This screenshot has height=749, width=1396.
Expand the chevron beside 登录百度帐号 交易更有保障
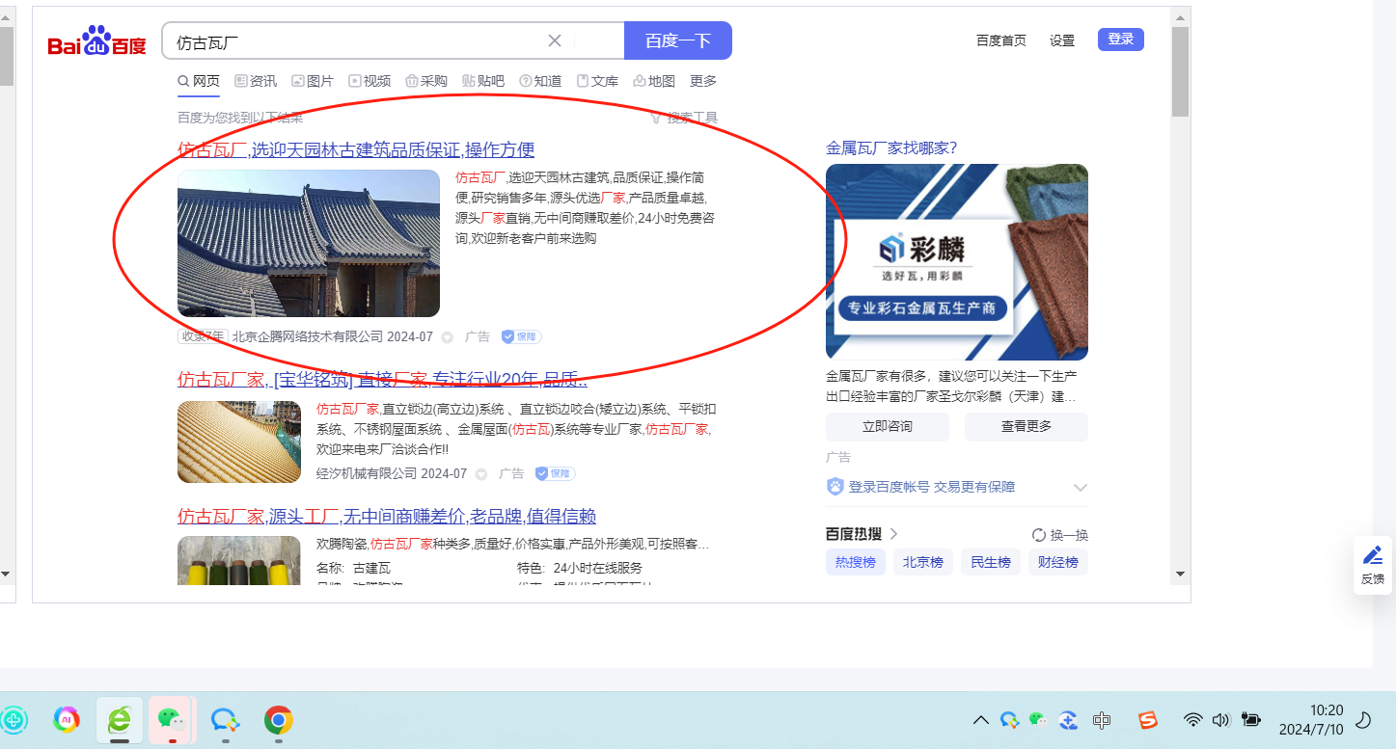click(x=1081, y=488)
